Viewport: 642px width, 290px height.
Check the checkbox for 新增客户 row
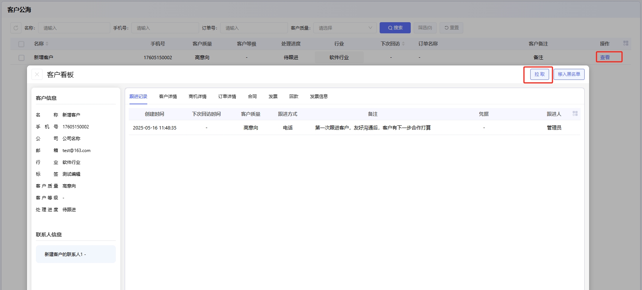[x=21, y=58]
